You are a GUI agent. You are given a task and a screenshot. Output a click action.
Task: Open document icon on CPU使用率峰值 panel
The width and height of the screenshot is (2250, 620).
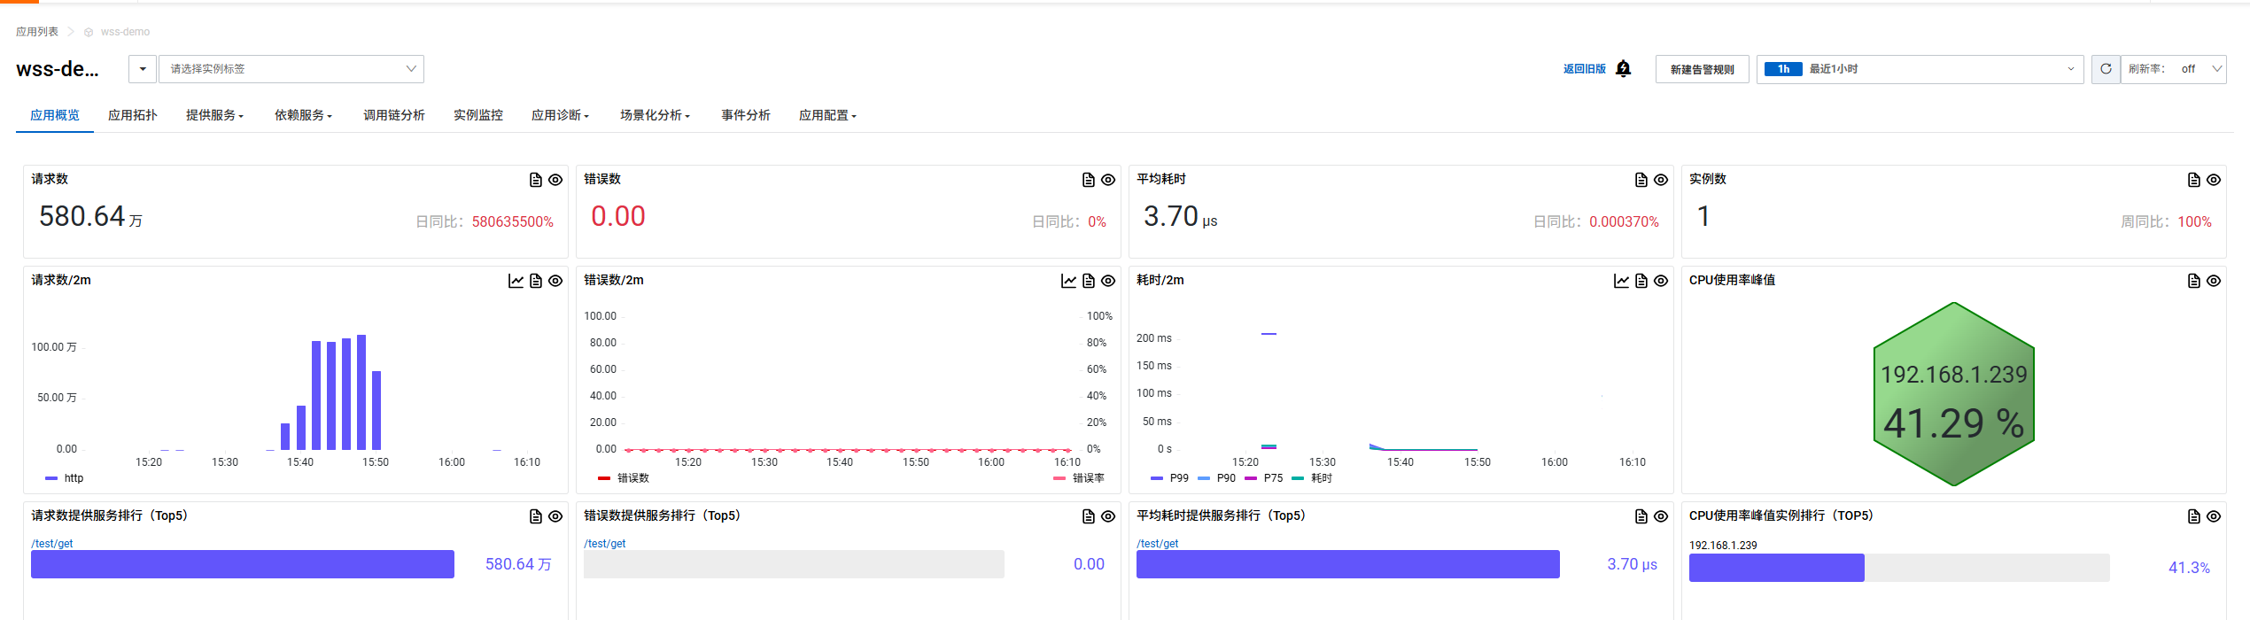[x=2193, y=281]
